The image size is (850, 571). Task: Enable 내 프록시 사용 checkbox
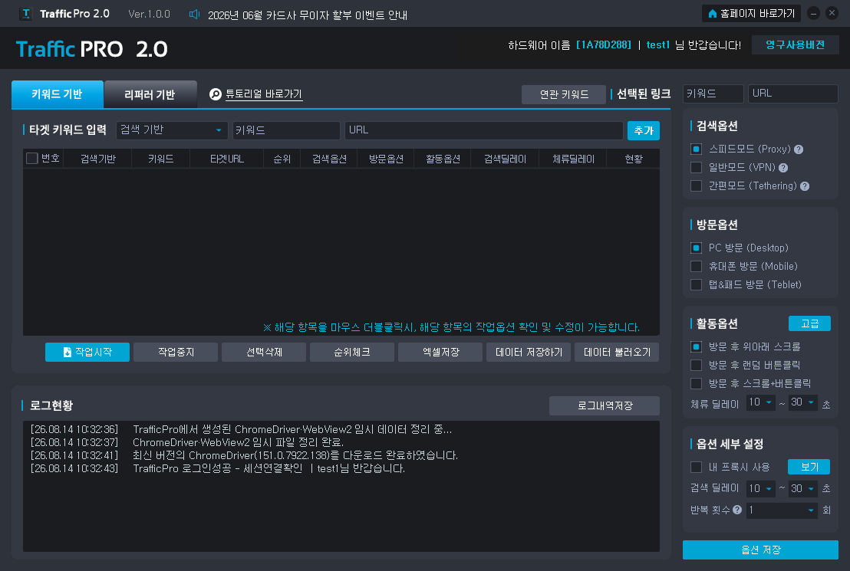(x=696, y=467)
